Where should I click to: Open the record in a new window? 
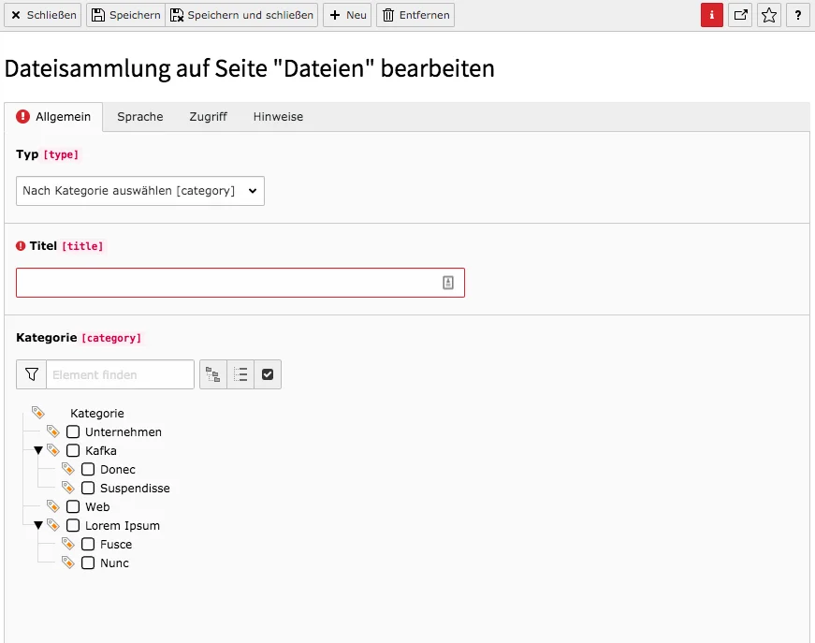pos(740,15)
